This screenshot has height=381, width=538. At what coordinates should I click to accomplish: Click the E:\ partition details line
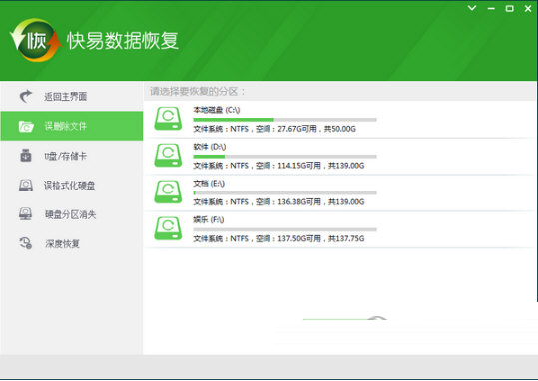[278, 202]
